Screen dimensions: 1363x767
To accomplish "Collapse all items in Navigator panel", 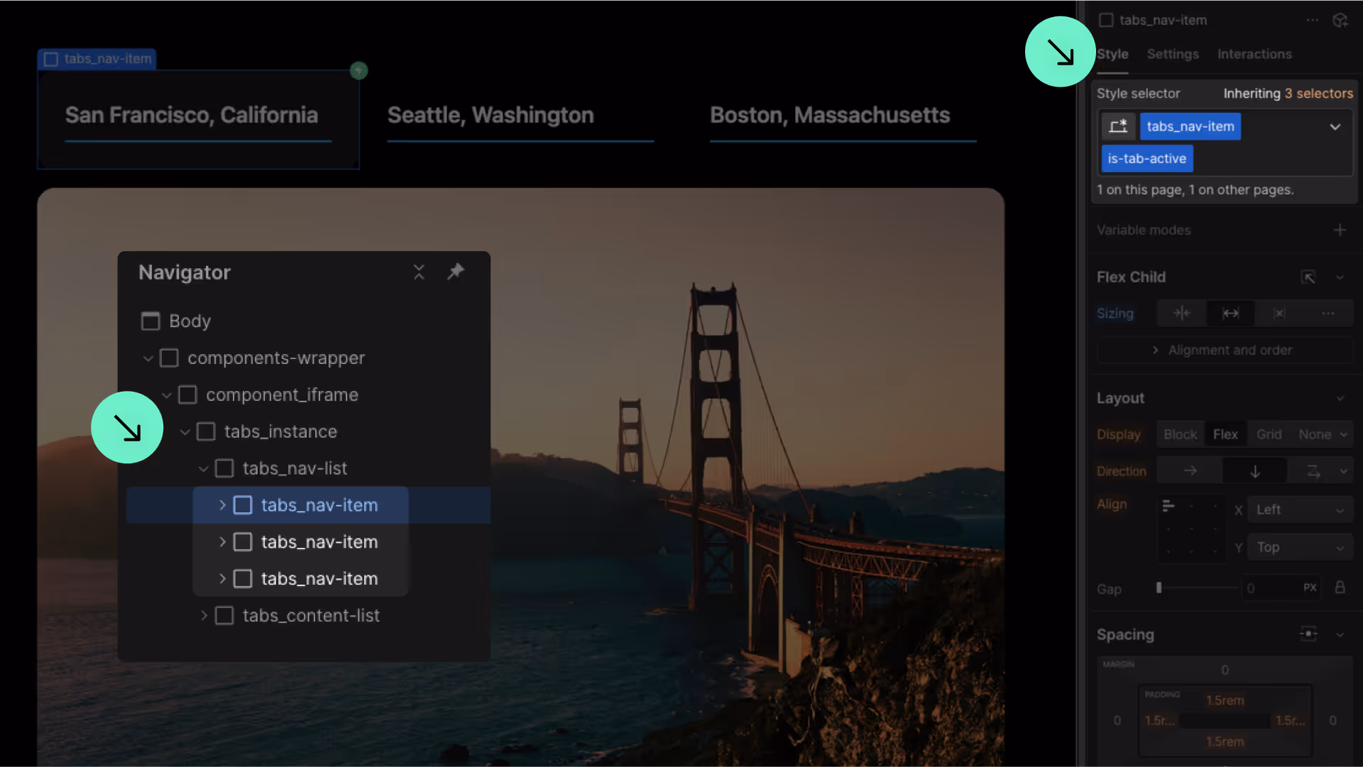I will click(419, 272).
